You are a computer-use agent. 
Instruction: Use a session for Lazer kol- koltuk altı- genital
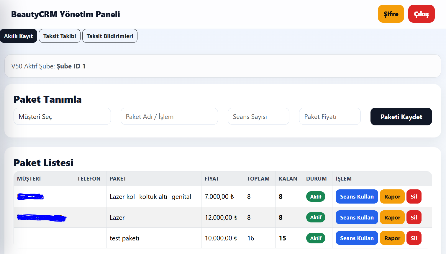pyautogui.click(x=357, y=196)
